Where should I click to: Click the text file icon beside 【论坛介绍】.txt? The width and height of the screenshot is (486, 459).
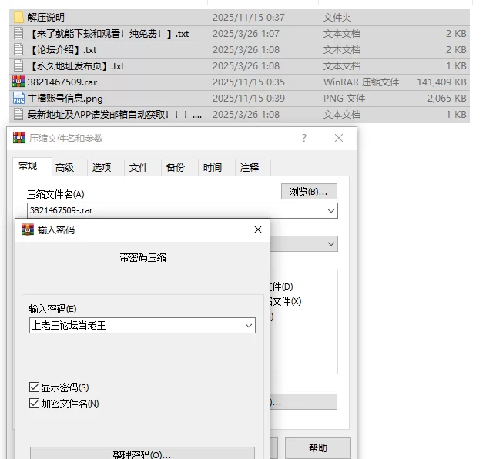coord(18,49)
